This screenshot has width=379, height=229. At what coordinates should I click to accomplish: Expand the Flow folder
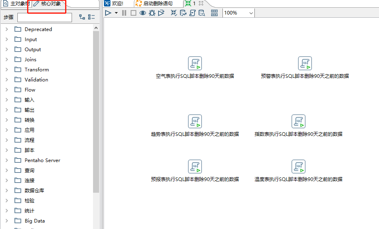coord(7,90)
